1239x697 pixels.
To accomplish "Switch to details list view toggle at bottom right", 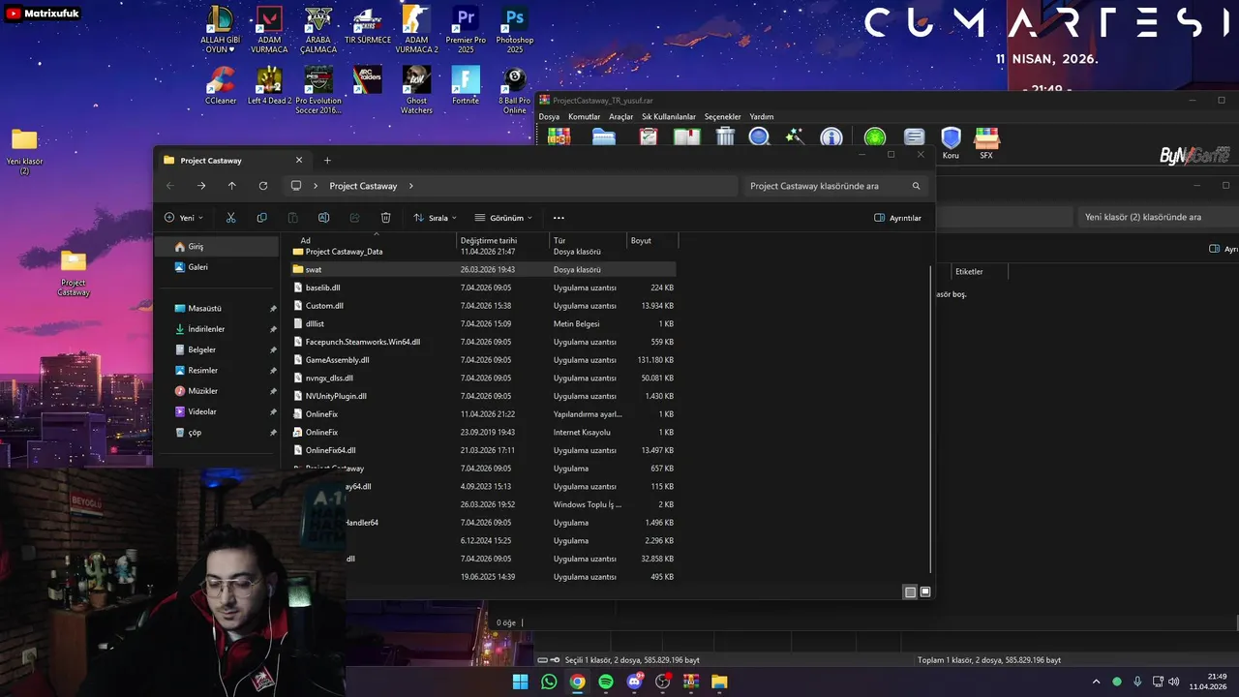I will (910, 591).
